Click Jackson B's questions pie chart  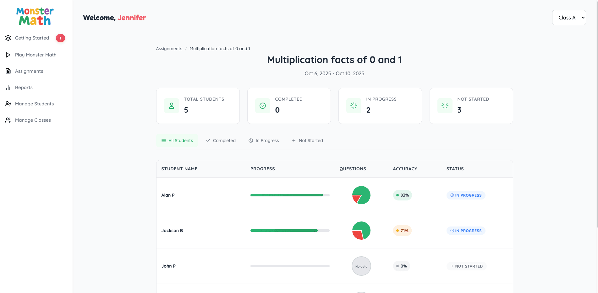click(361, 231)
